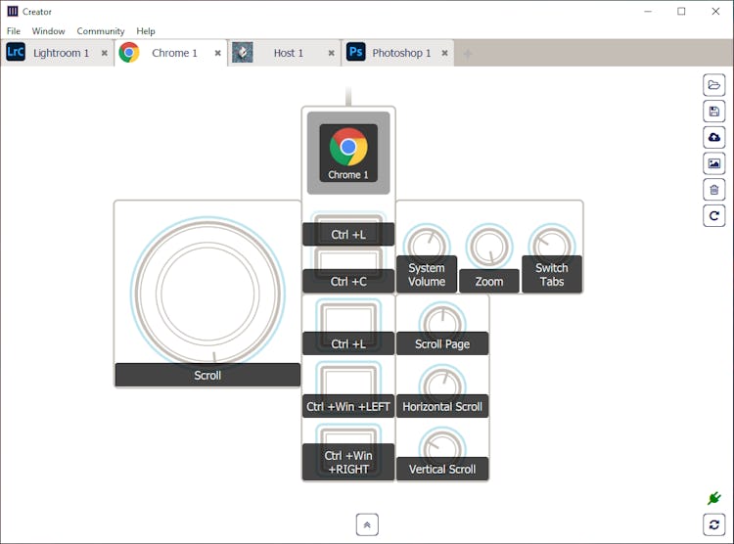This screenshot has width=734, height=544.
Task: Click the save floppy disk icon
Action: [x=713, y=112]
